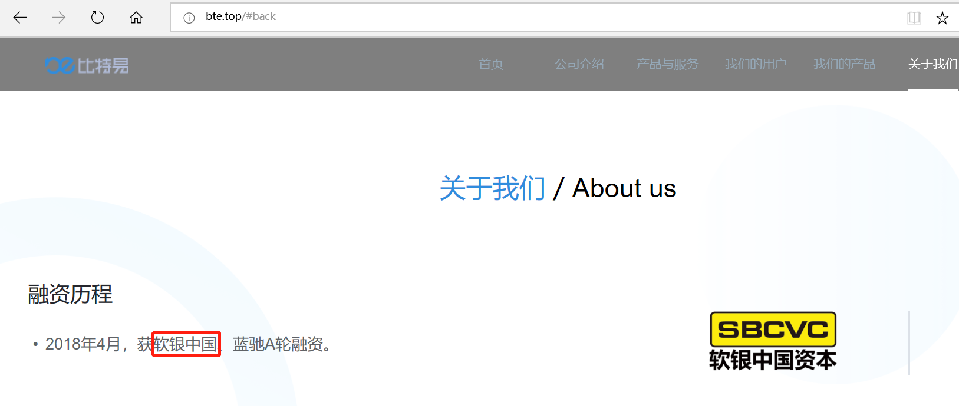
Task: Reload the page with refresh icon
Action: pos(97,18)
